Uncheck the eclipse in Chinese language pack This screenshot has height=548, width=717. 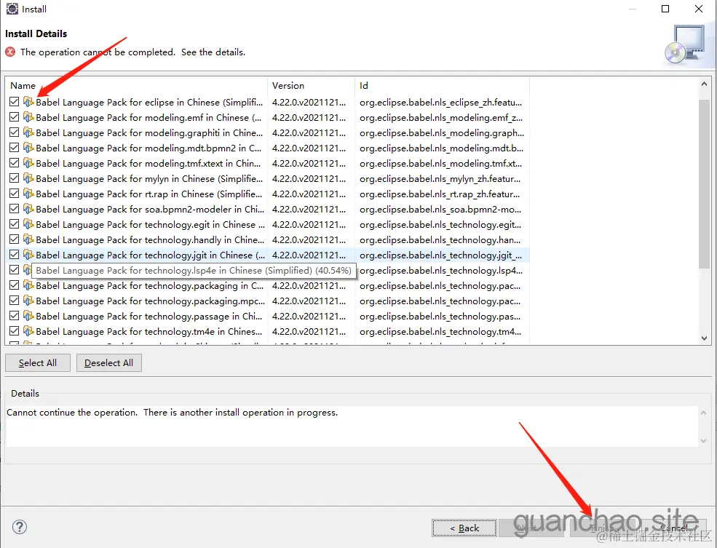point(14,102)
